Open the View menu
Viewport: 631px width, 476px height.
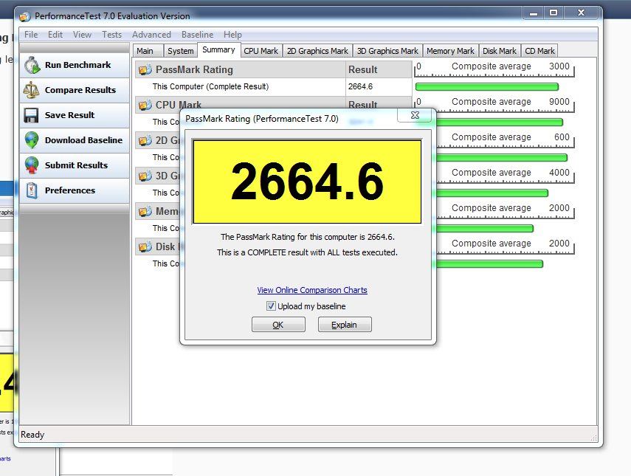(x=82, y=35)
